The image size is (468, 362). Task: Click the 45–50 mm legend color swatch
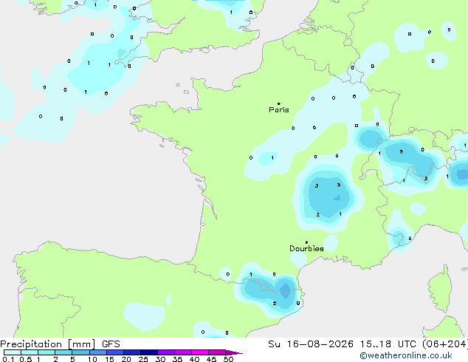tap(217, 352)
